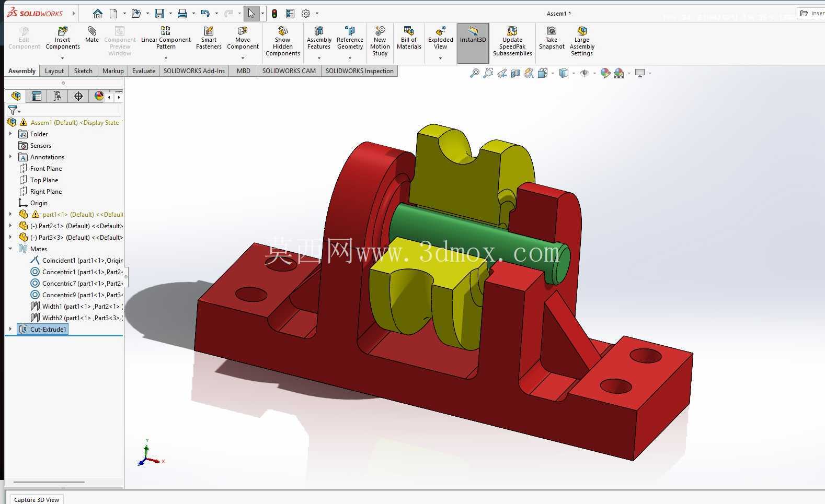The height and width of the screenshot is (504, 825).
Task: Switch to the Layout tab
Action: coord(54,71)
